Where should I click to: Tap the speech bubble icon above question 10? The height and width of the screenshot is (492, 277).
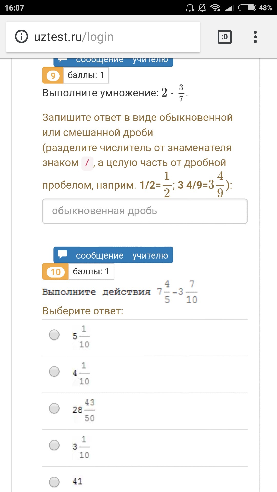(x=63, y=254)
